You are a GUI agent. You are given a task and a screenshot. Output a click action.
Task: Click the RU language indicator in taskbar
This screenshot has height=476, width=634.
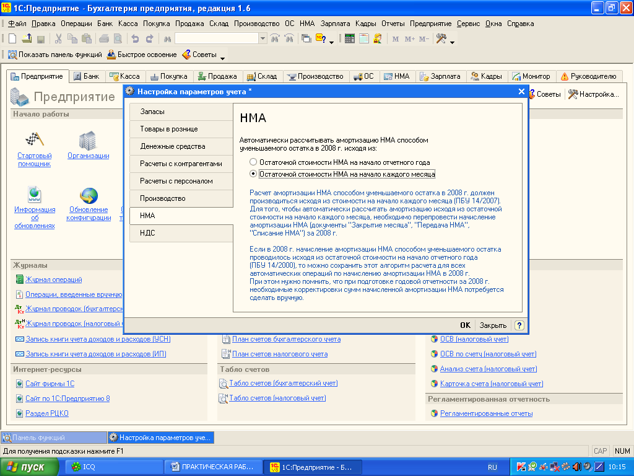pyautogui.click(x=492, y=467)
